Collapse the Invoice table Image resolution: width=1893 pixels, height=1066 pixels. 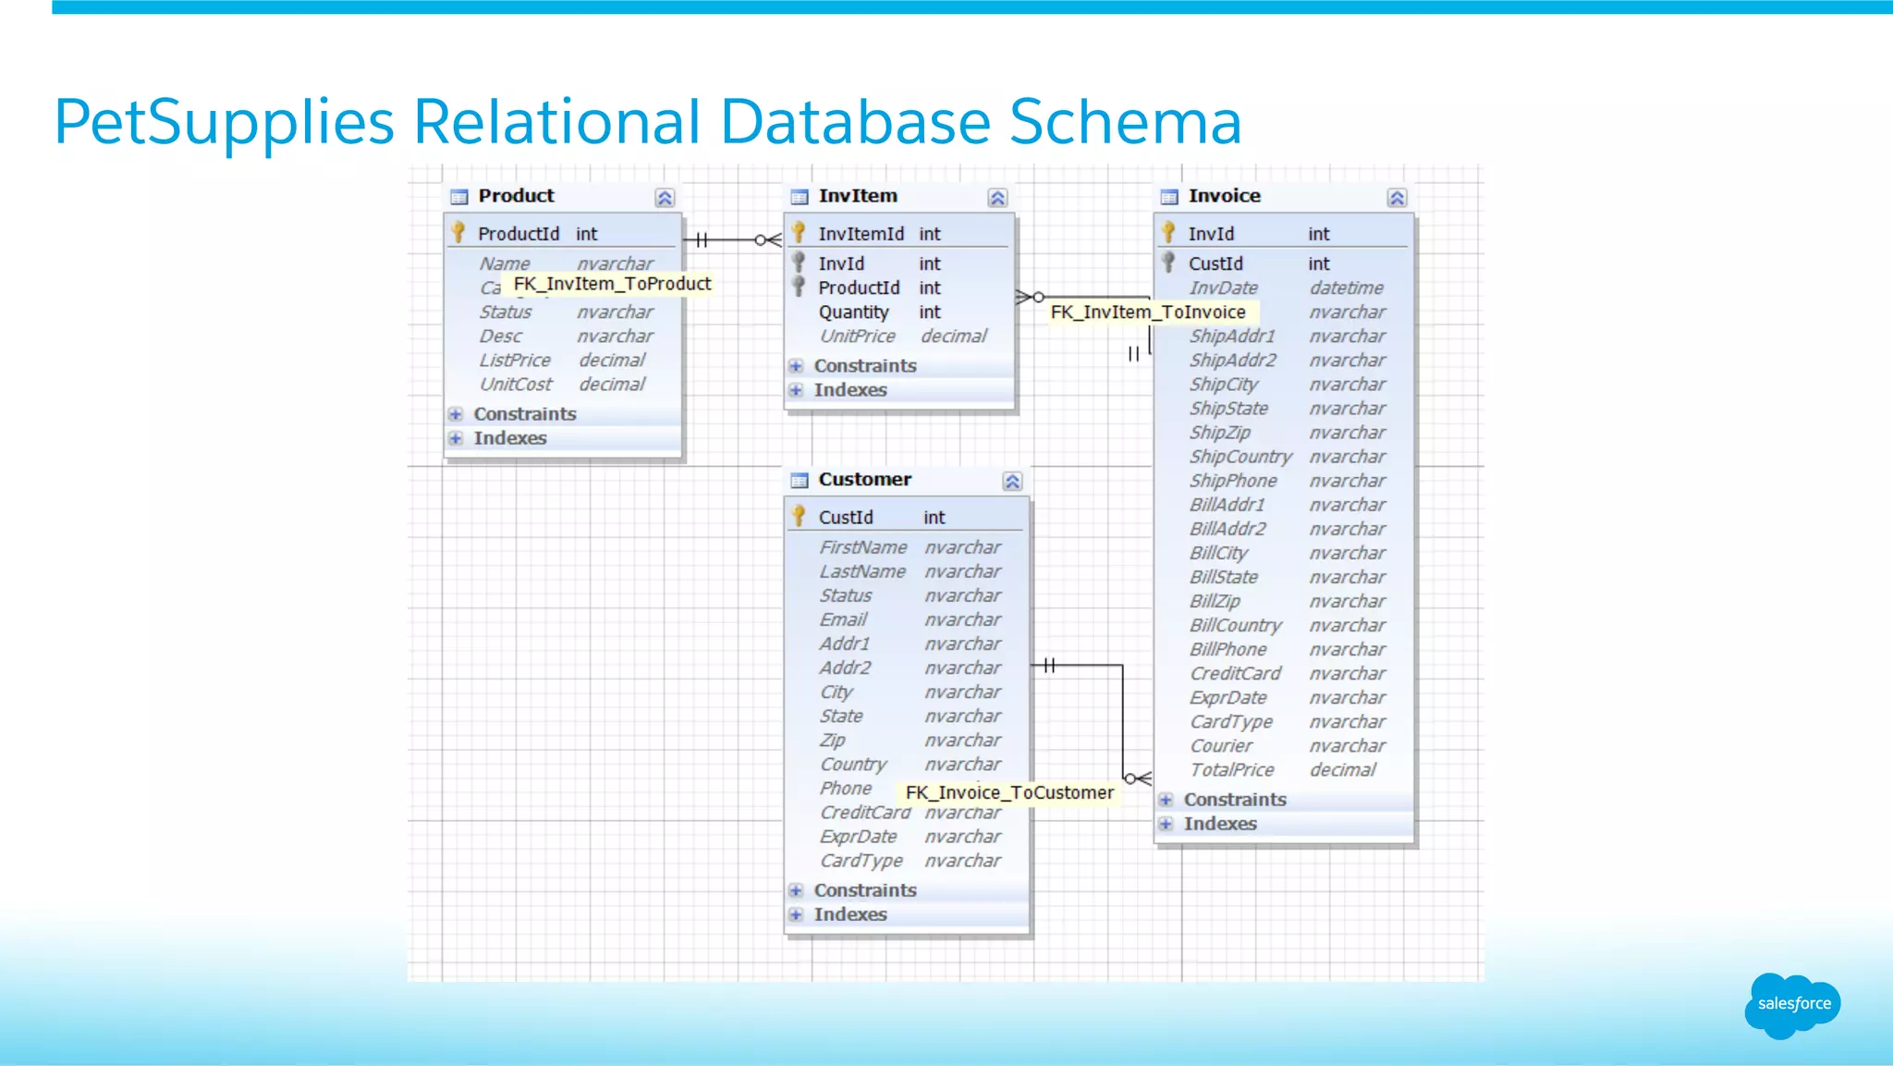pyautogui.click(x=1397, y=198)
